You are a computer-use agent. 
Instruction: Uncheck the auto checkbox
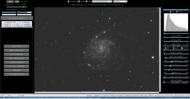[174, 48]
